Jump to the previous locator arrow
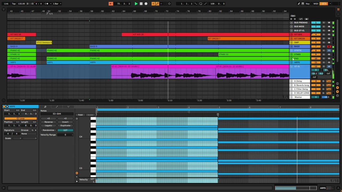Image resolution: width=342 pixels, height=192 pixels. click(x=292, y=19)
